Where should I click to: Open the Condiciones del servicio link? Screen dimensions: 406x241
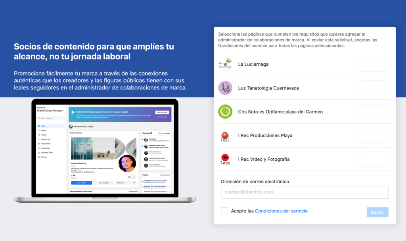coord(281,211)
